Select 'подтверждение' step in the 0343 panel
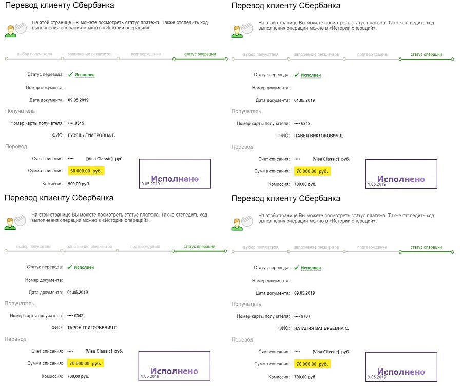This screenshot has height=389, width=462. point(145,247)
